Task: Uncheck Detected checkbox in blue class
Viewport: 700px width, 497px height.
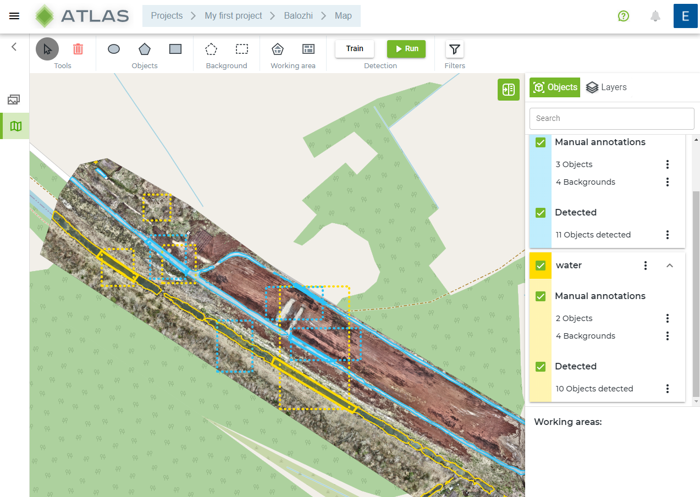Action: tap(541, 213)
